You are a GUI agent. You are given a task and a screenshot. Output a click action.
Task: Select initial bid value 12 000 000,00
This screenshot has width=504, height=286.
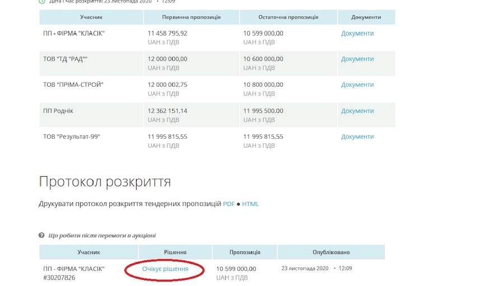point(167,59)
